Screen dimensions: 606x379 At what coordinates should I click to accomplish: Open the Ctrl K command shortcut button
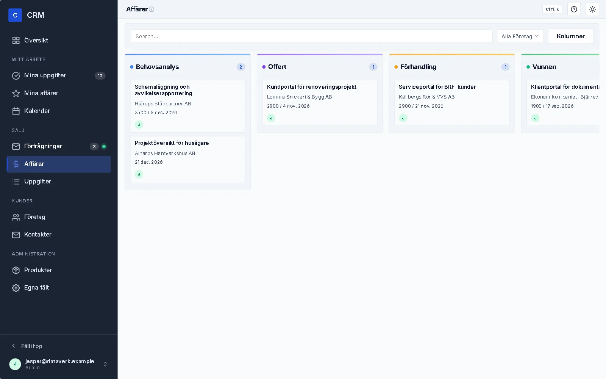click(552, 9)
